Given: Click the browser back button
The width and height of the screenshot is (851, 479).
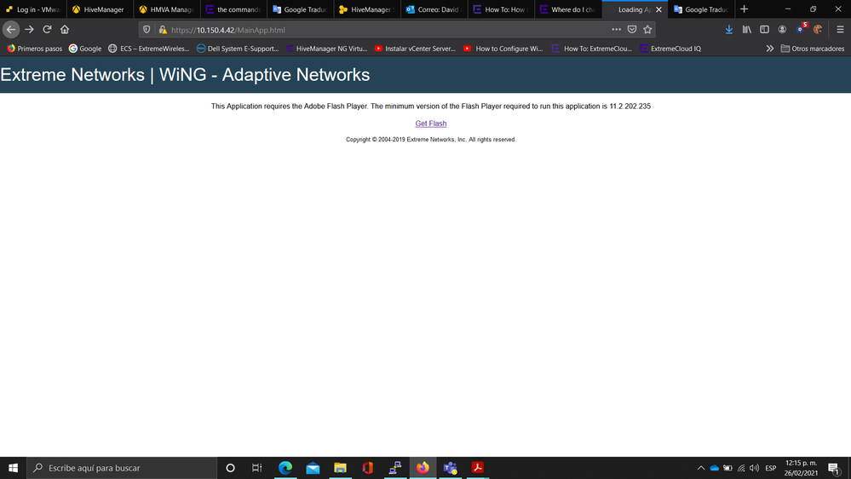Looking at the screenshot, I should pos(11,29).
